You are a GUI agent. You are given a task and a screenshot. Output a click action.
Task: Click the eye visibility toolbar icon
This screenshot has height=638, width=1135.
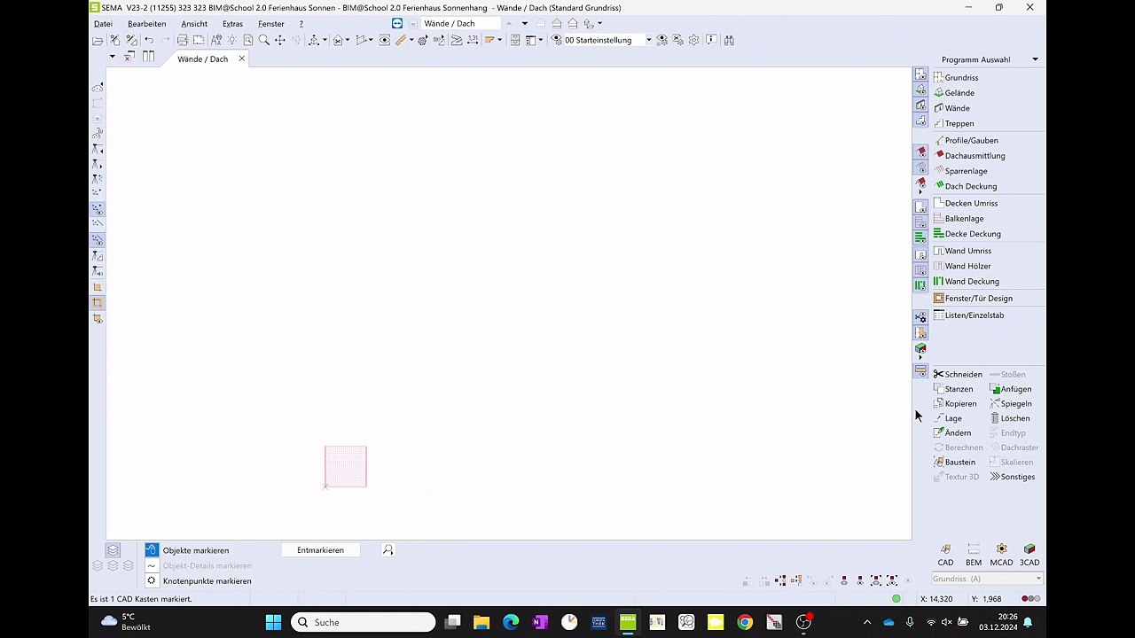tap(384, 40)
